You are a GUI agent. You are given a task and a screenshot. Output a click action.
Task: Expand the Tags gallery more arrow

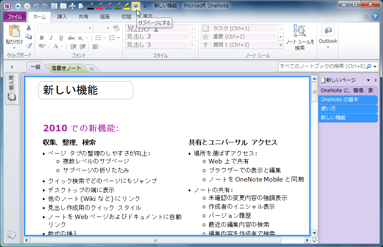tap(280, 45)
